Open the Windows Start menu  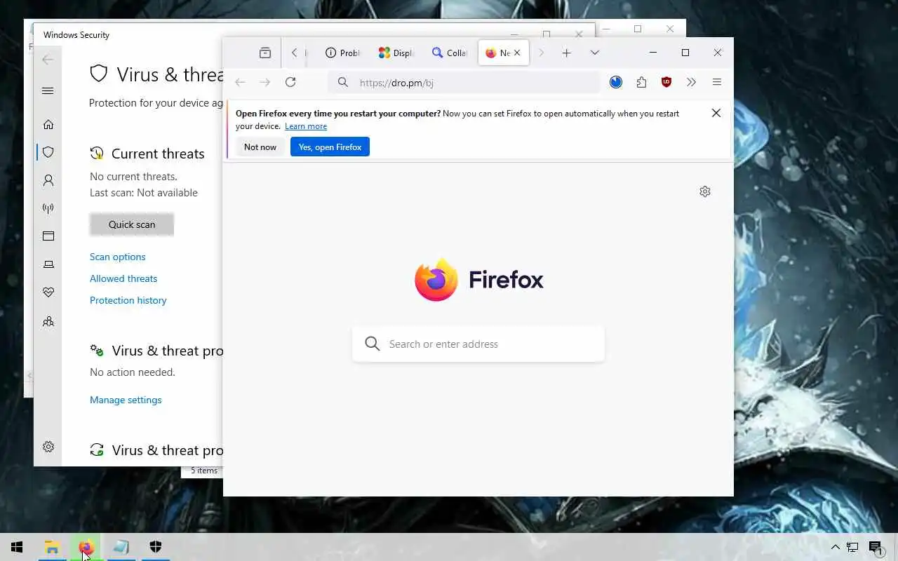17,547
